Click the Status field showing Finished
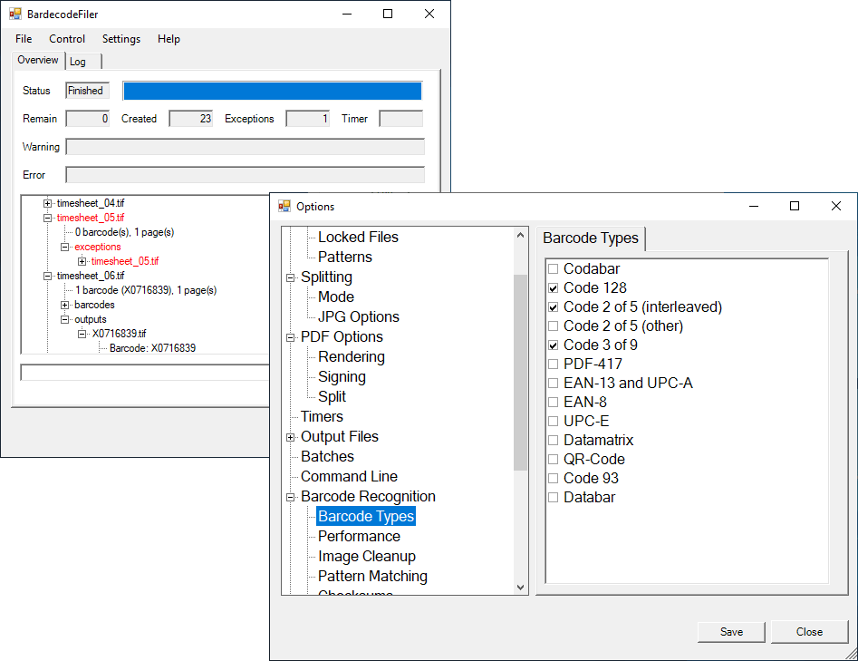The image size is (858, 661). [x=88, y=91]
